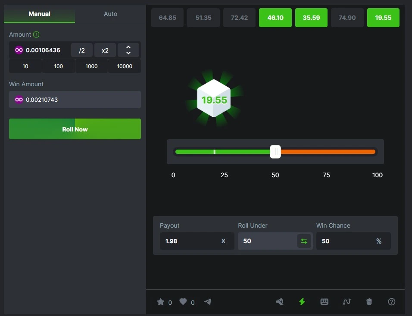Click the Win Chance input field
Screen dimensions: 412x316
pyautogui.click(x=353, y=241)
